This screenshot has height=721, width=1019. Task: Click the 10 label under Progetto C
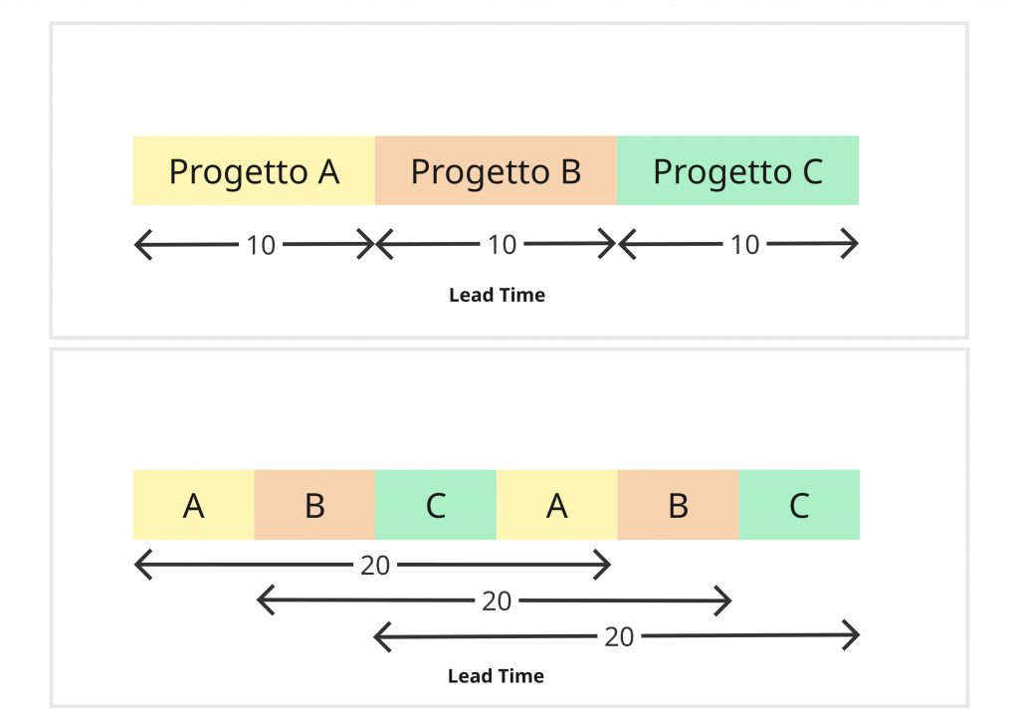click(744, 245)
